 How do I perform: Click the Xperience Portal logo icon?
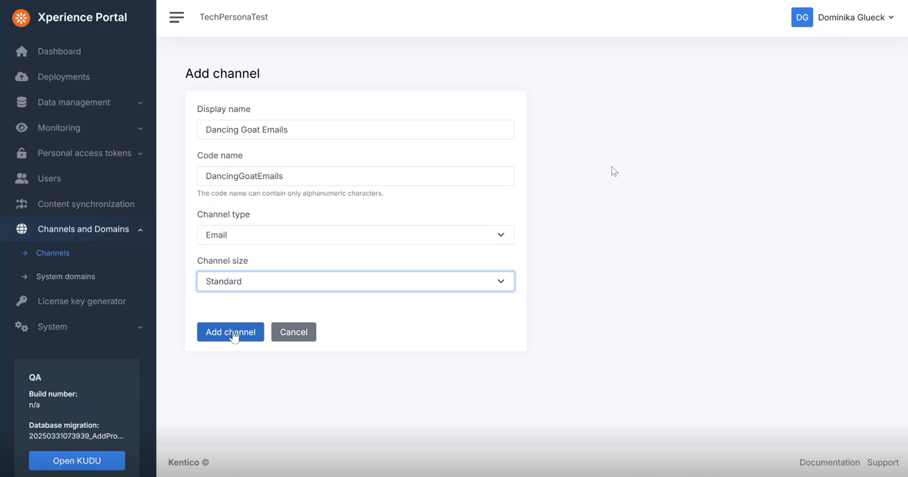pos(21,18)
